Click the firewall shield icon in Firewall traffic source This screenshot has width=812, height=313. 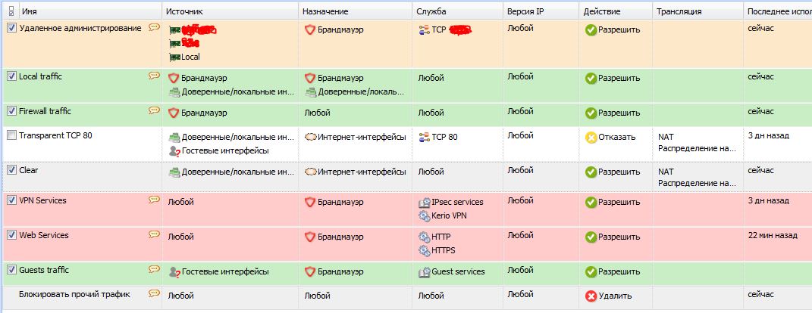click(173, 113)
